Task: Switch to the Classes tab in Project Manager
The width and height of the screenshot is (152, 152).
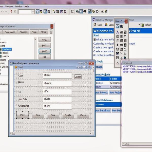Action: (x=23, y=32)
